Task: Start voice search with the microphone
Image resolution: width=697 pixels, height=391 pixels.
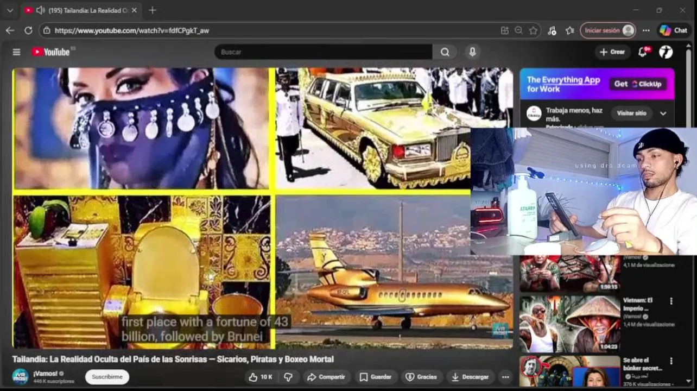Action: click(x=472, y=52)
